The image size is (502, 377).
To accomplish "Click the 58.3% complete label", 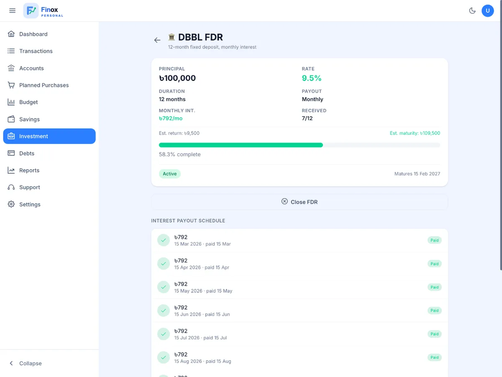I will [180, 155].
